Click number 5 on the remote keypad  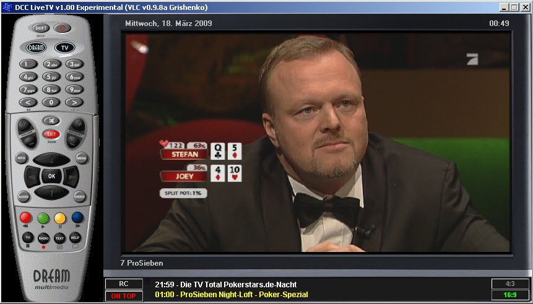pos(51,77)
